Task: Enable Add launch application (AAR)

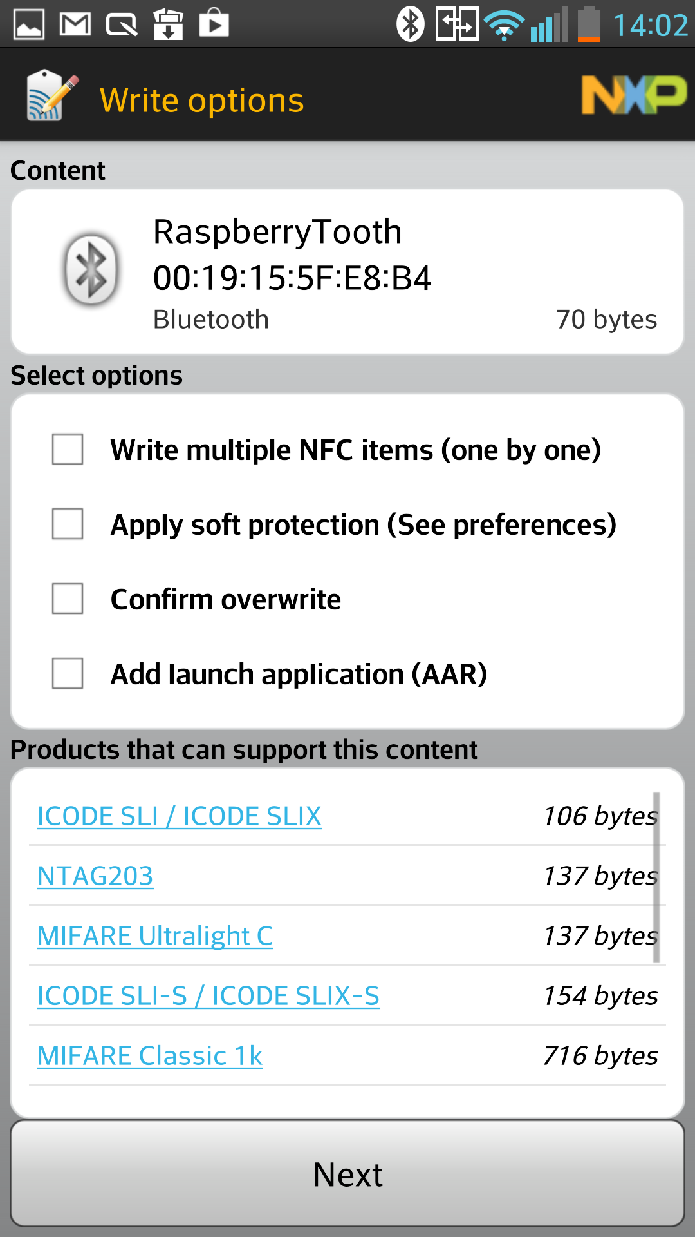Action: (x=68, y=673)
